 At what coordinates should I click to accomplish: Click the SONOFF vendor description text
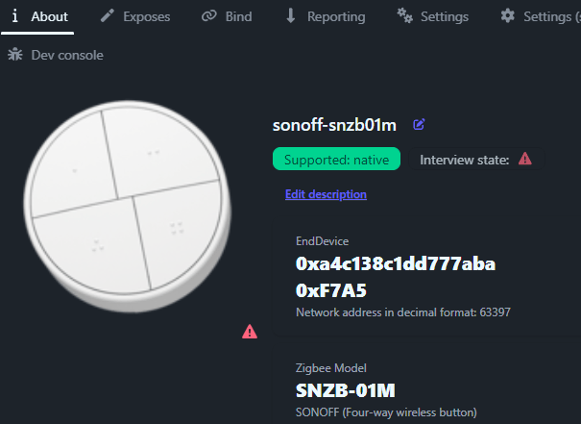coord(386,412)
